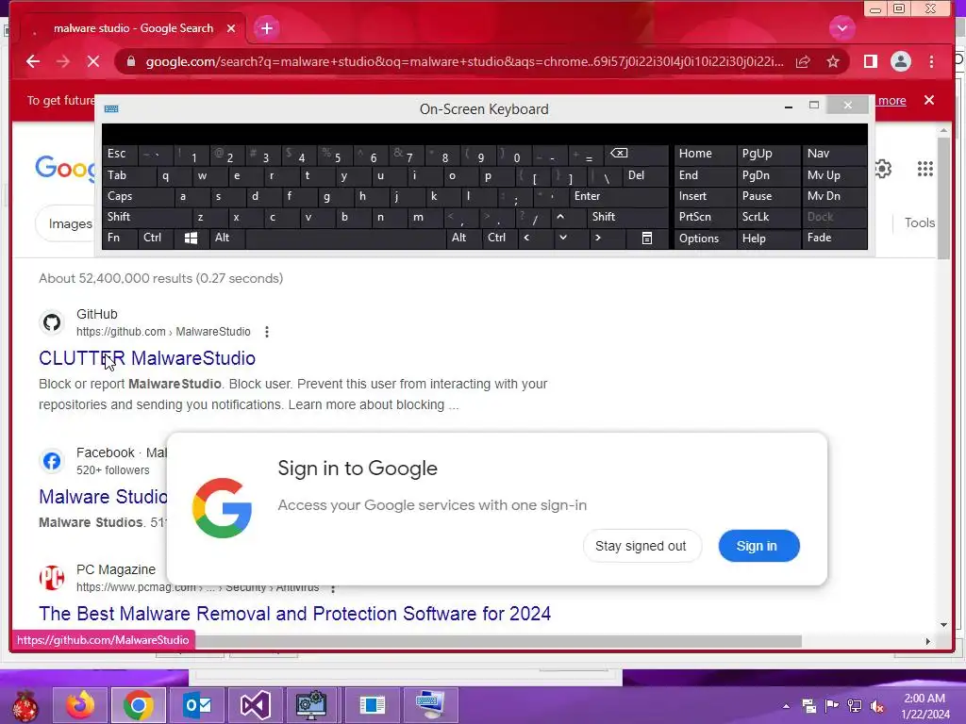The width and height of the screenshot is (966, 724).
Task: Click the GitHub favicon in first result
Action: pyautogui.click(x=52, y=322)
